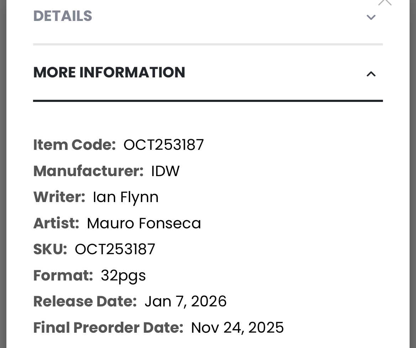The width and height of the screenshot is (416, 348).
Task: Click the Item Code value OCT253187
Action: [164, 145]
